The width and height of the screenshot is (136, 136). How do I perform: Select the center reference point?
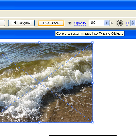tap(120, 23)
